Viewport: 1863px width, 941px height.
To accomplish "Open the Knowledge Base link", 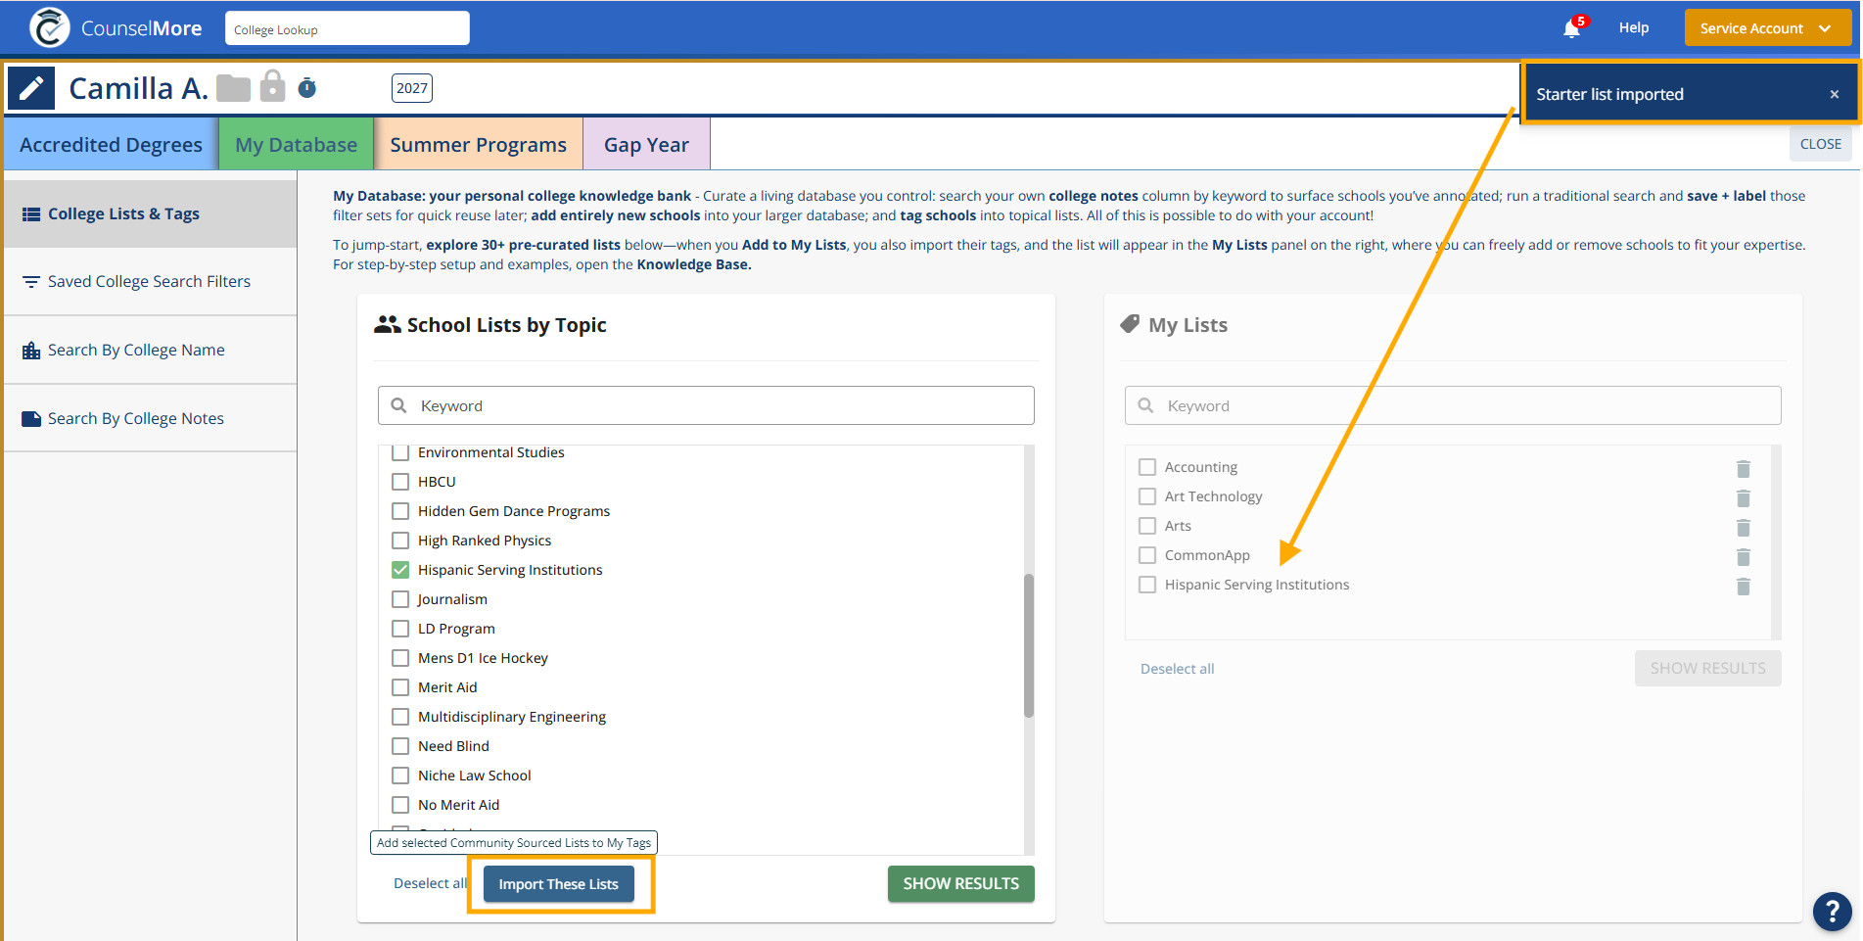I will pos(694,264).
